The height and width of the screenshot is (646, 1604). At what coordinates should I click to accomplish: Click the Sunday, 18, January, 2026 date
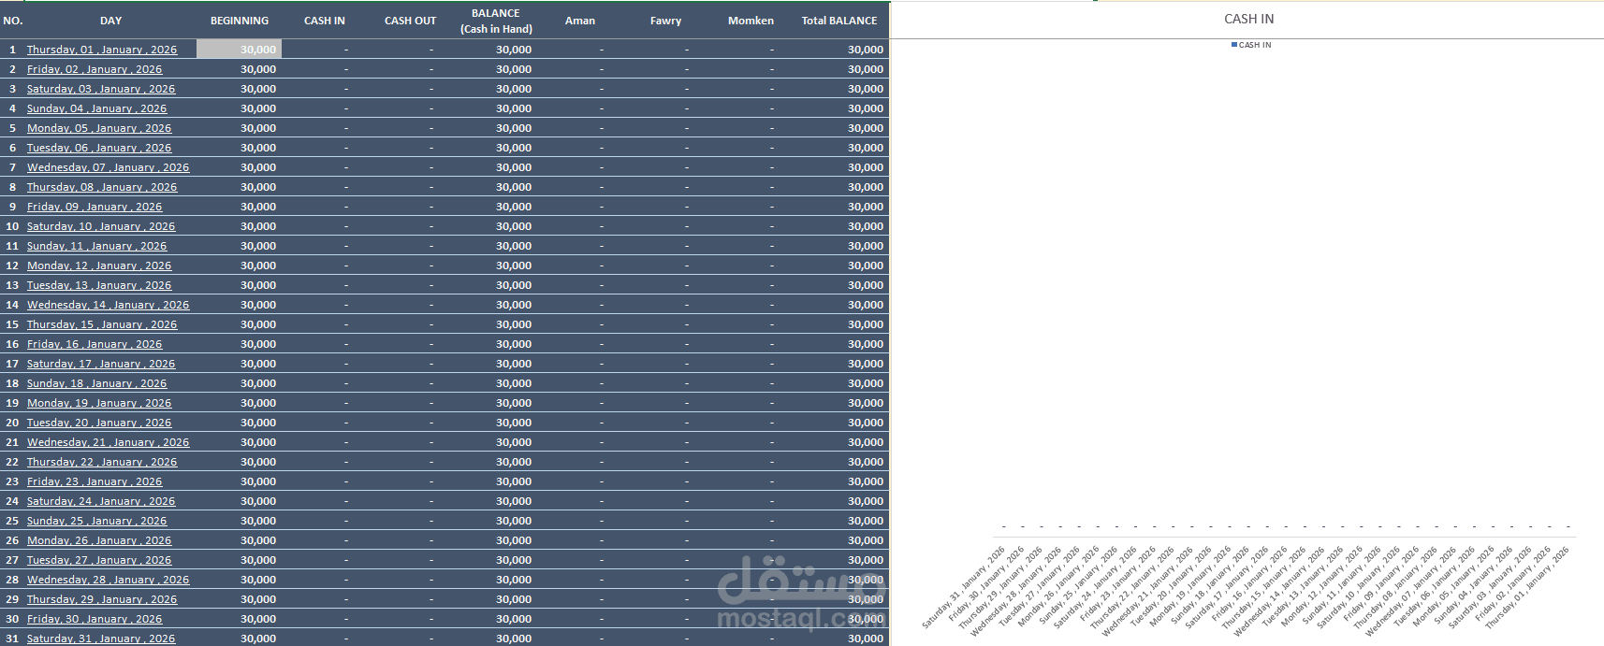96,383
